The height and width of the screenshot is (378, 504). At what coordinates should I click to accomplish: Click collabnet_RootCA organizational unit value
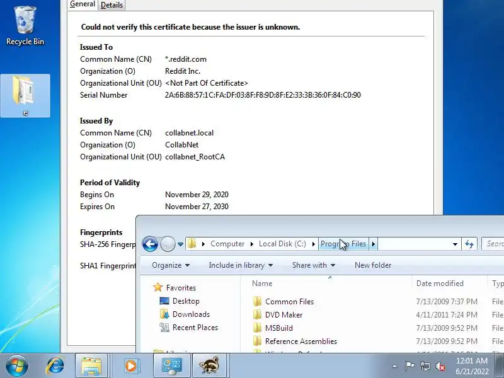(x=195, y=157)
